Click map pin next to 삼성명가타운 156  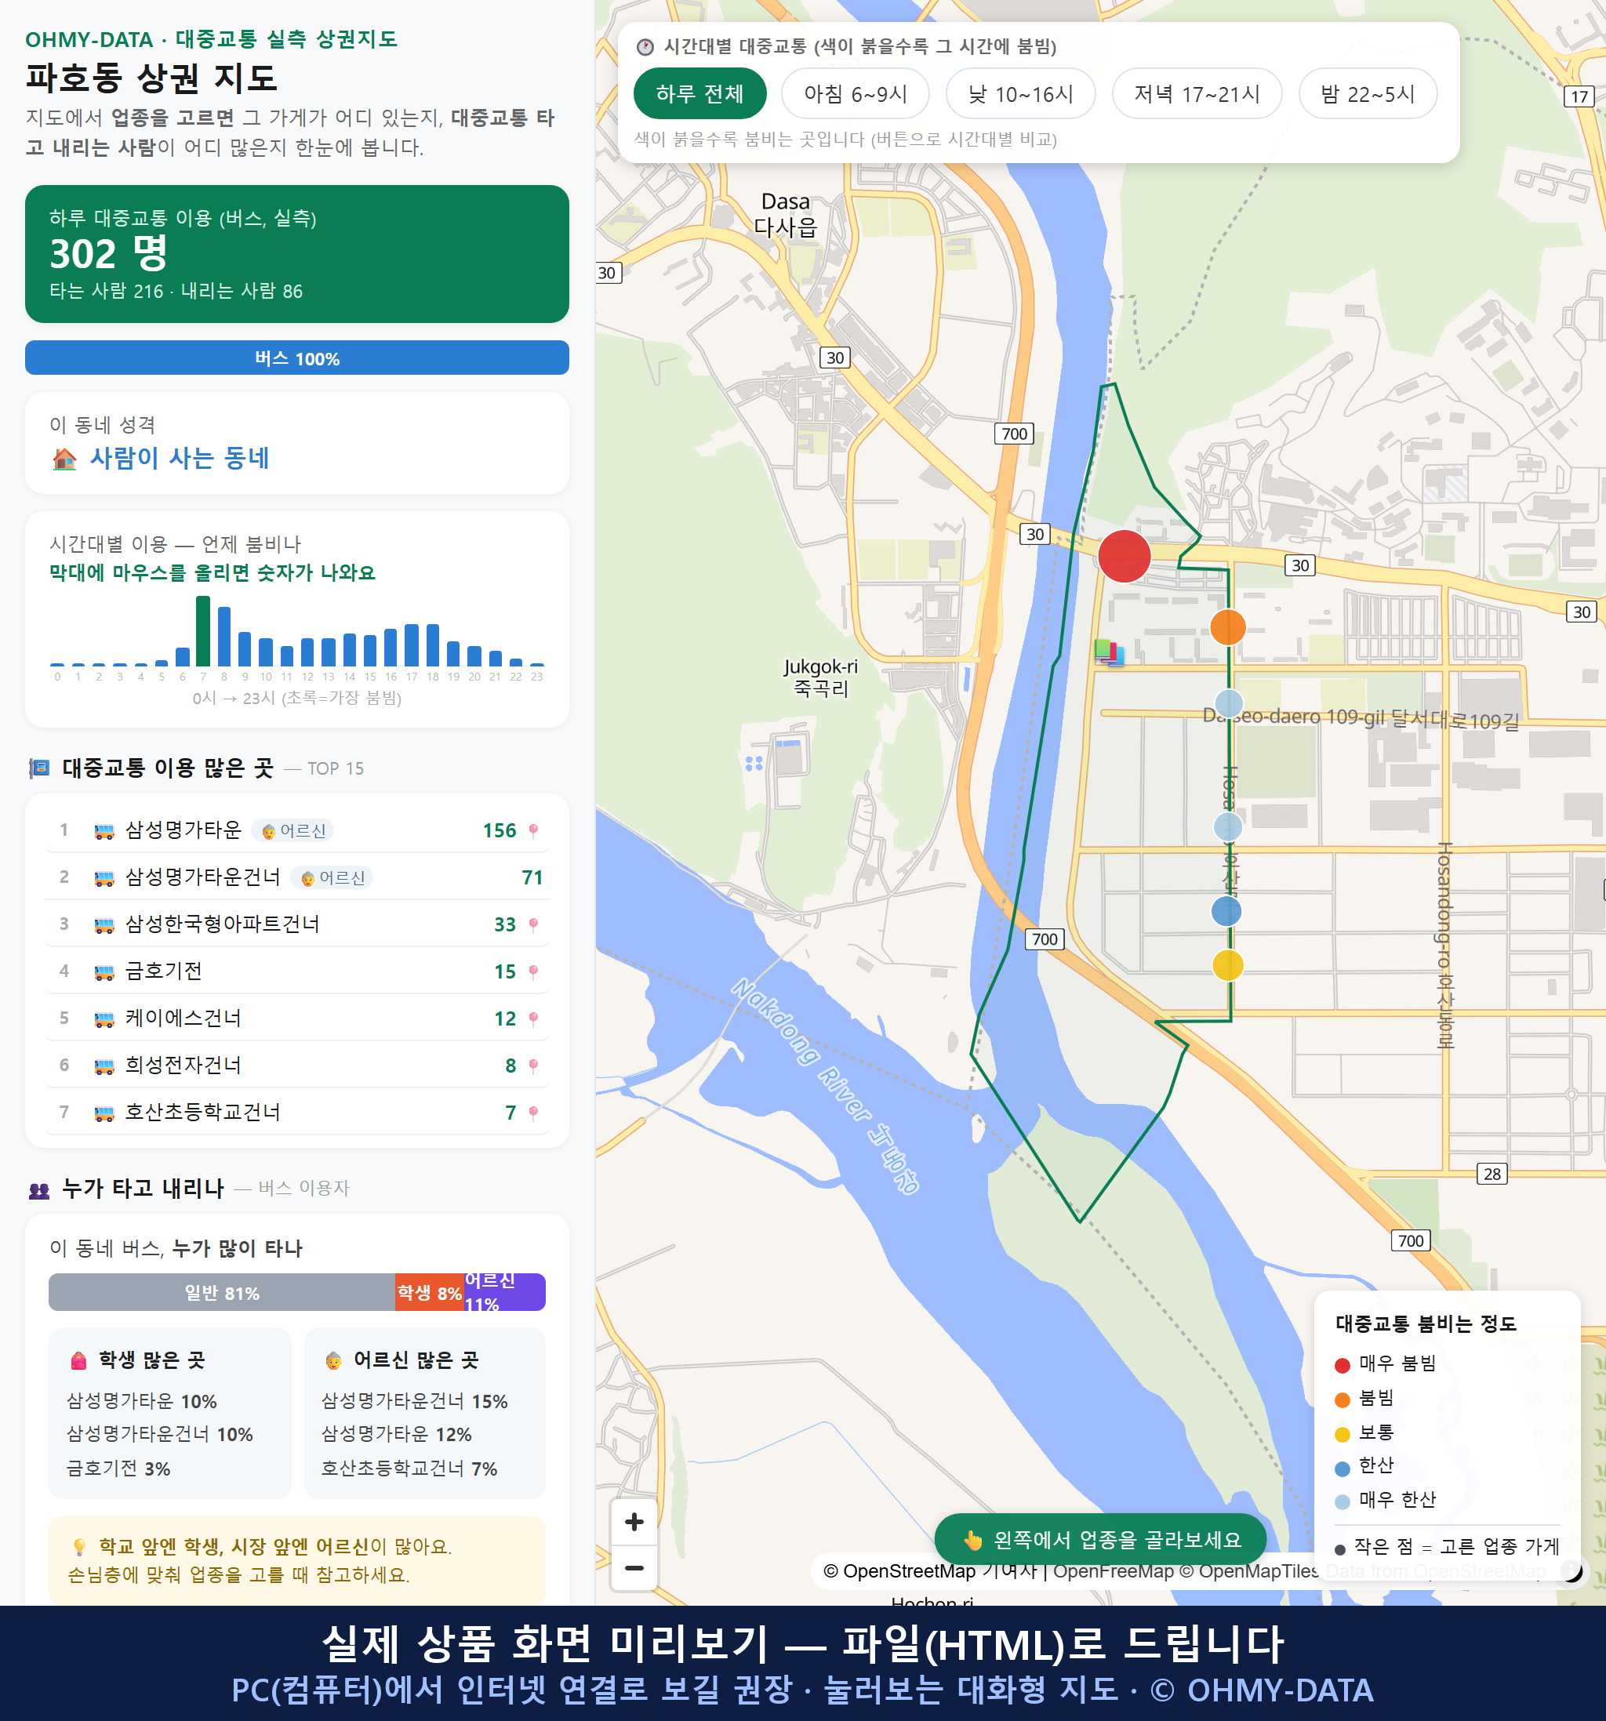(x=533, y=830)
